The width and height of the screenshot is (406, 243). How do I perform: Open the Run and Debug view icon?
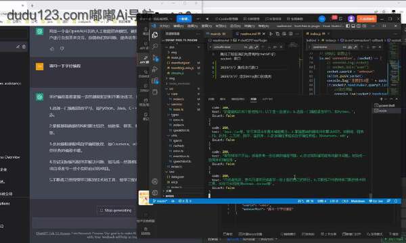click(155, 70)
